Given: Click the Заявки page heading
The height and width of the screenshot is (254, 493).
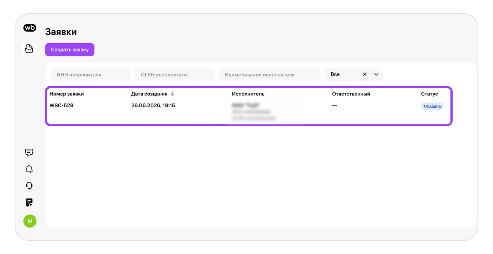Looking at the screenshot, I should tap(61, 32).
